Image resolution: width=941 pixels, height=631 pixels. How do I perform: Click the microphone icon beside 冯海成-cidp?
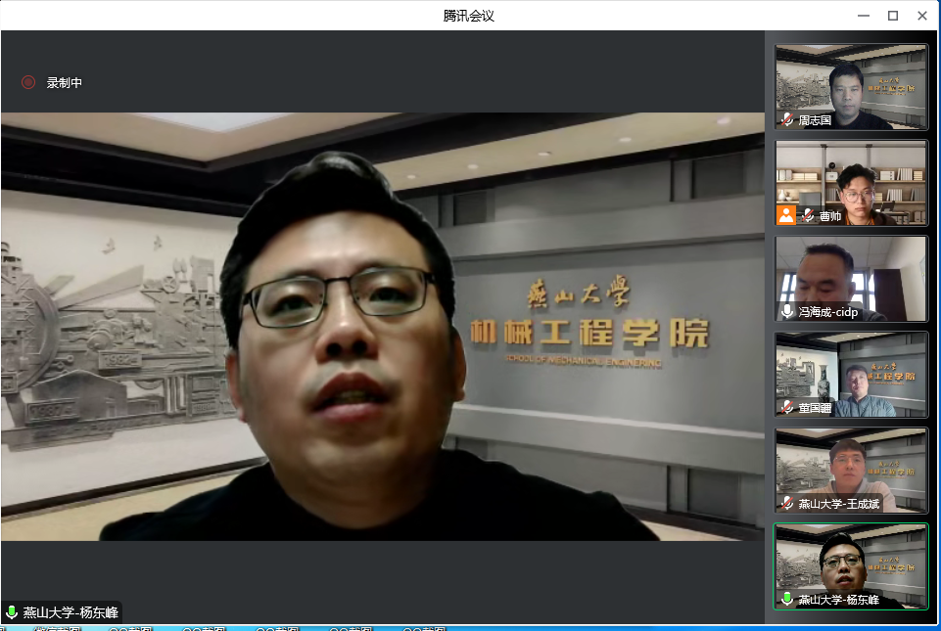[787, 311]
